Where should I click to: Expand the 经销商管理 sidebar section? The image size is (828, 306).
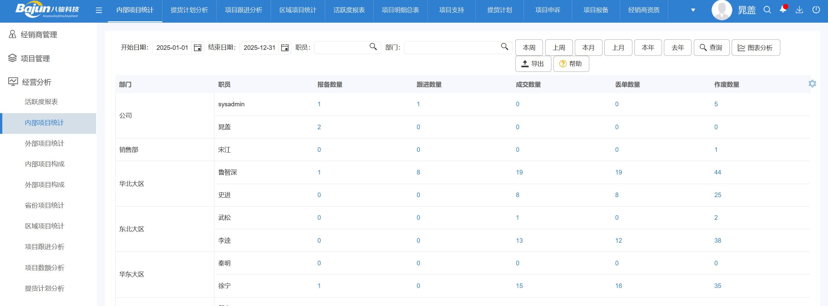pyautogui.click(x=39, y=35)
